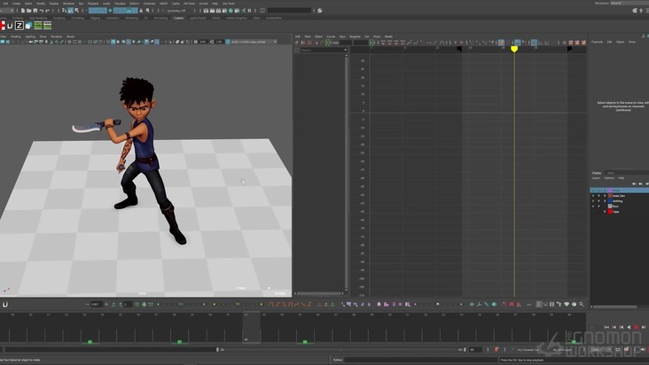Viewport: 649px width, 365px height.
Task: Toggle visibility of the head_Geo layer
Action: pos(594,195)
